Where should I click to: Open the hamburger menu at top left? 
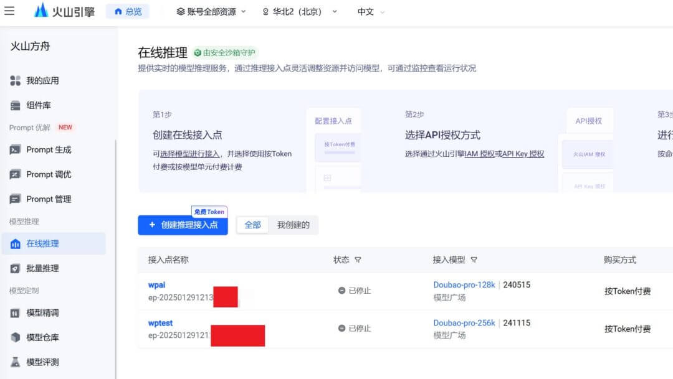click(10, 10)
